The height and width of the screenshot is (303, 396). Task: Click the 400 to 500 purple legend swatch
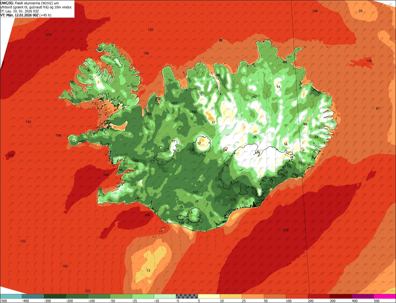(x=363, y=296)
